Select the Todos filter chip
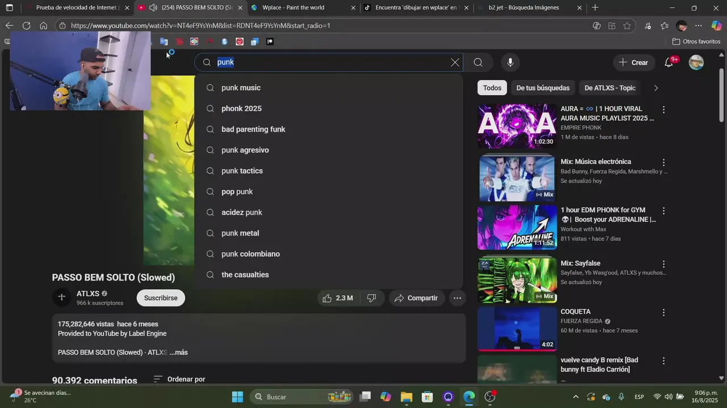The width and height of the screenshot is (727, 408). point(492,88)
